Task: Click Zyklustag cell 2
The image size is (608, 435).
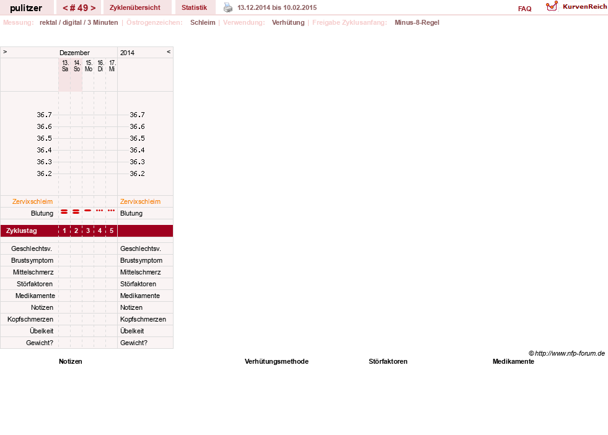Action: coord(76,231)
